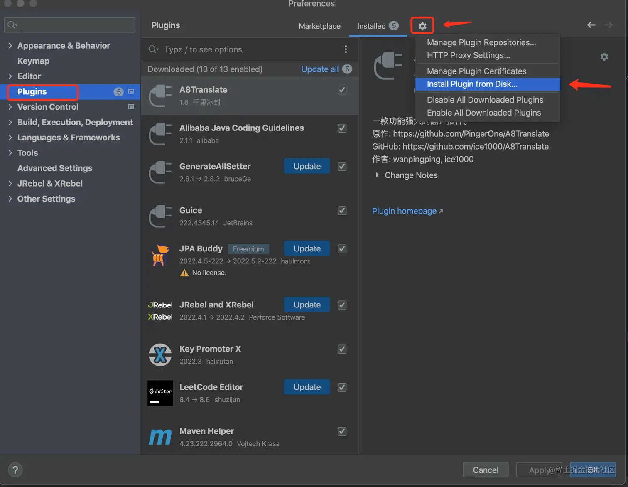Click the Plugins sidebar update count badge
Screen dimensions: 628x487
point(119,92)
